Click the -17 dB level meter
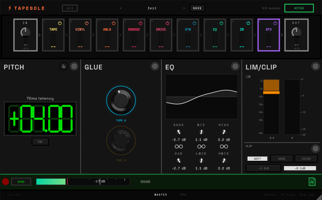Screen dimensions: 322x200 83,182
